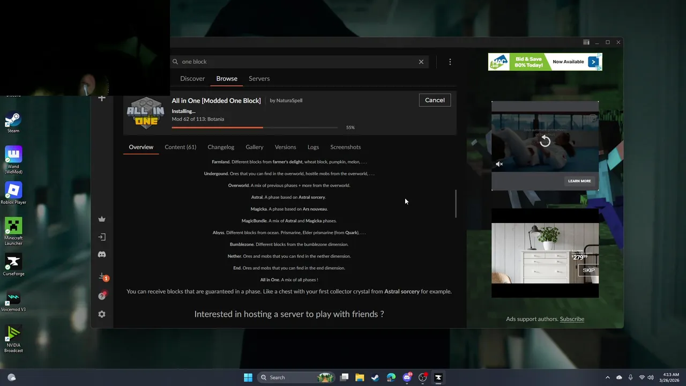The height and width of the screenshot is (386, 686).
Task: Click the microphone tray icon
Action: click(630, 377)
